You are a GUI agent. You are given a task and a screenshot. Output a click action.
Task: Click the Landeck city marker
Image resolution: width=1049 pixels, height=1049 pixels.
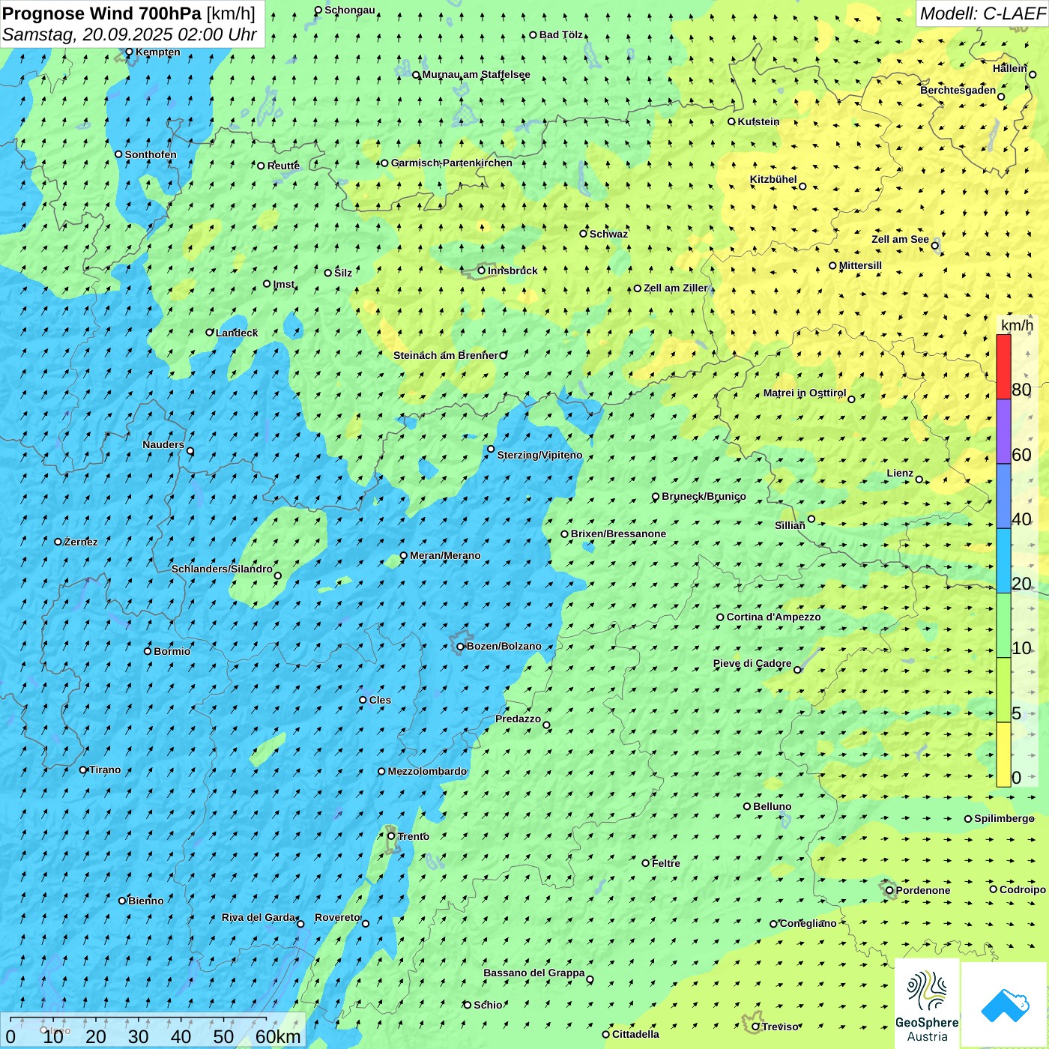[210, 333]
